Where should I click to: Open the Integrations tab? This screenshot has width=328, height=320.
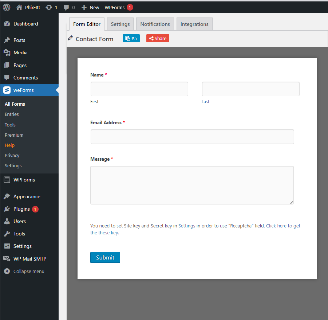click(194, 24)
